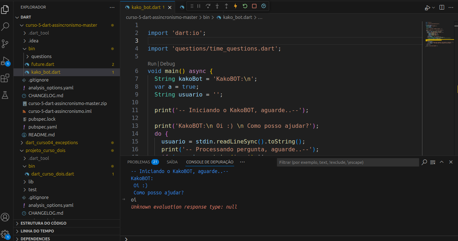Grab the debug toolbar drag handle

[192, 6]
